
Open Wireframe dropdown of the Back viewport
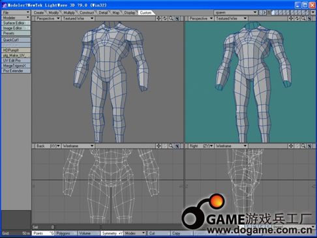point(78,146)
